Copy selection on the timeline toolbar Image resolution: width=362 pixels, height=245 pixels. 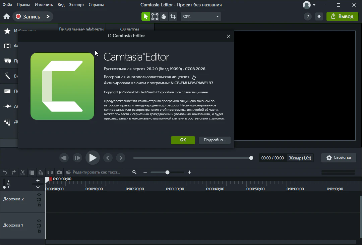pos(32,173)
